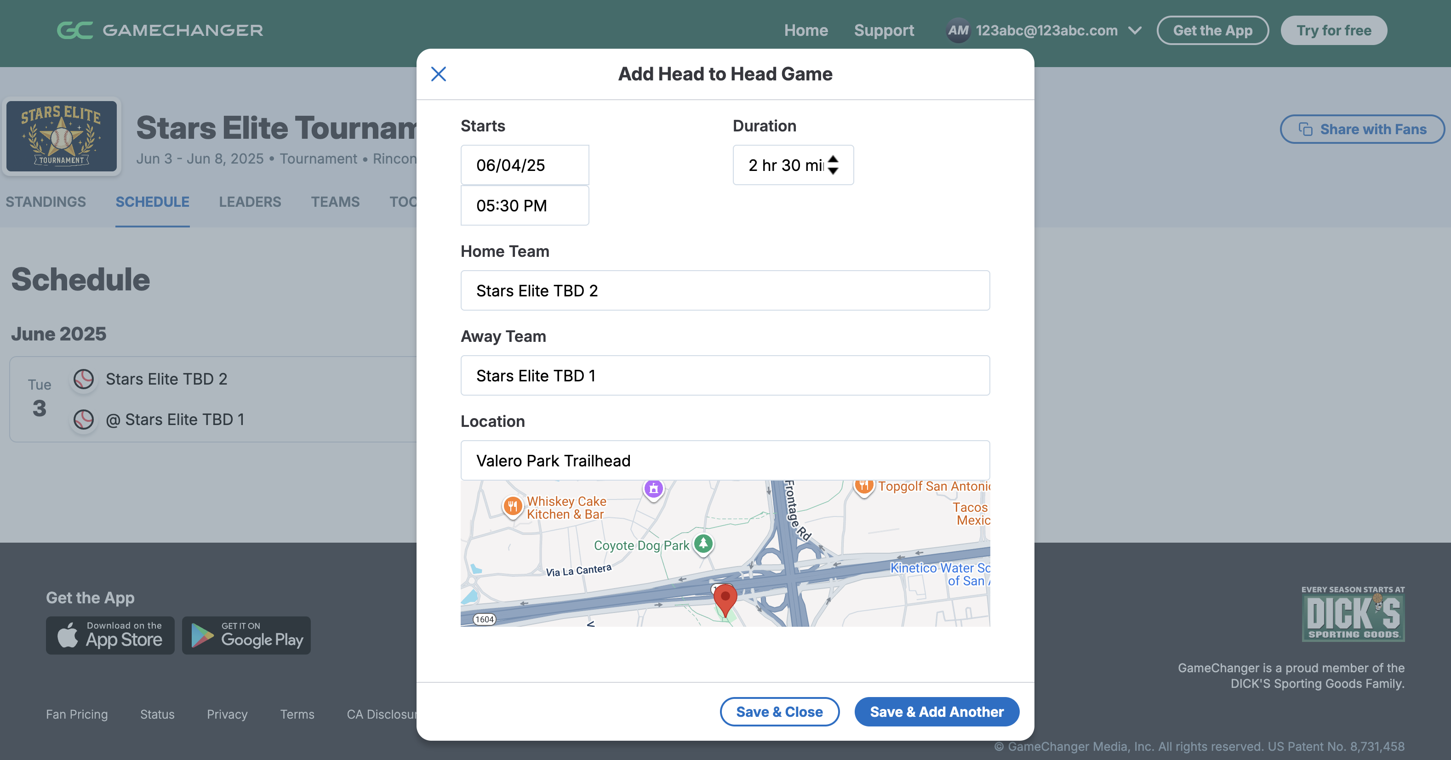Switch to the Leaders tab

coord(250,202)
